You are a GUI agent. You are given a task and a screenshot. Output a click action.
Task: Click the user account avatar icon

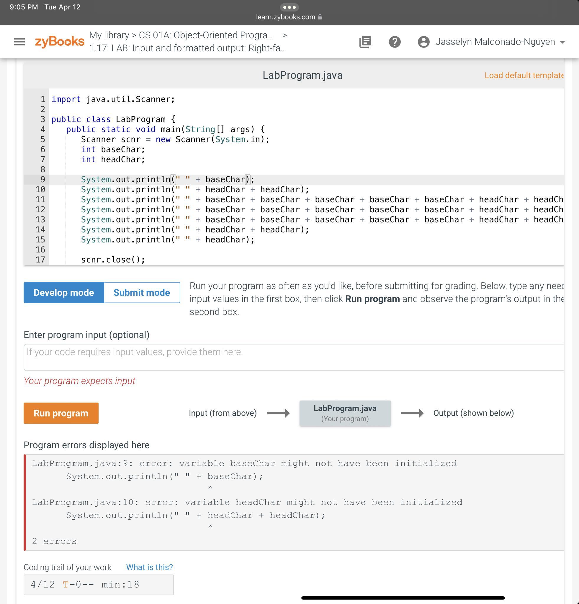click(x=423, y=42)
